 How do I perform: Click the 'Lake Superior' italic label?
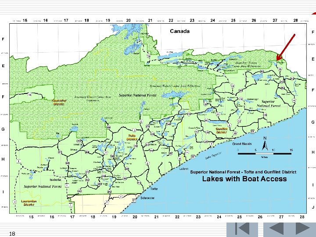pyautogui.click(x=213, y=156)
